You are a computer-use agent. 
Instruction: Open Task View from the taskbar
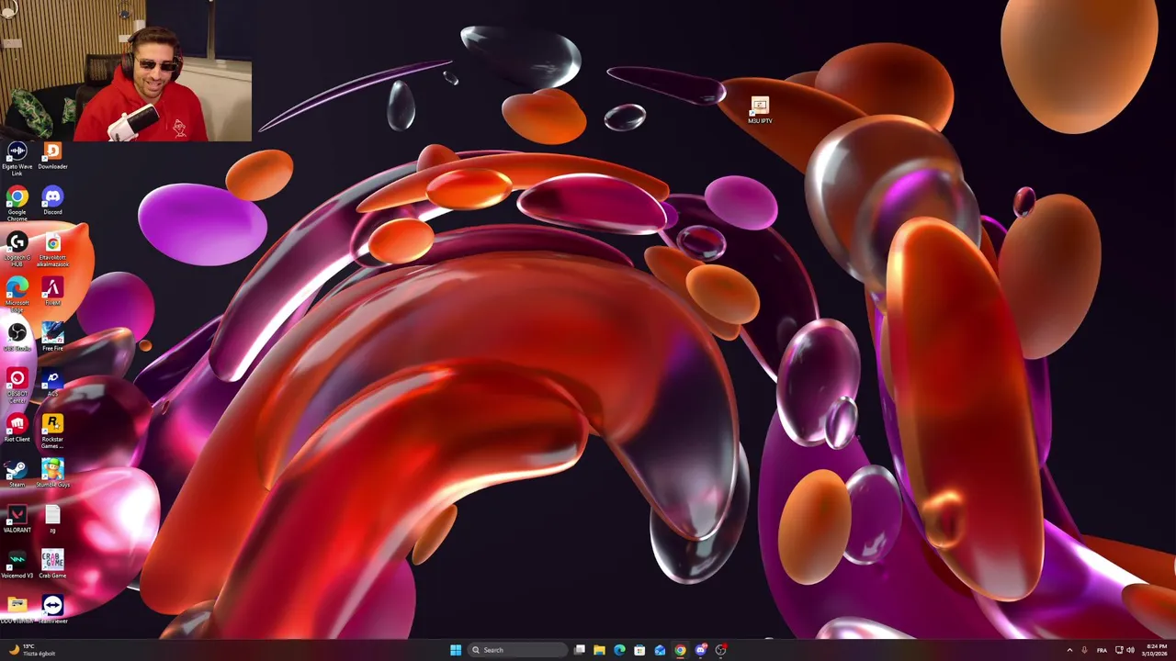[580, 650]
